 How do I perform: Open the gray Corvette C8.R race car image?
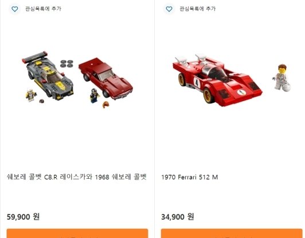coord(48,76)
